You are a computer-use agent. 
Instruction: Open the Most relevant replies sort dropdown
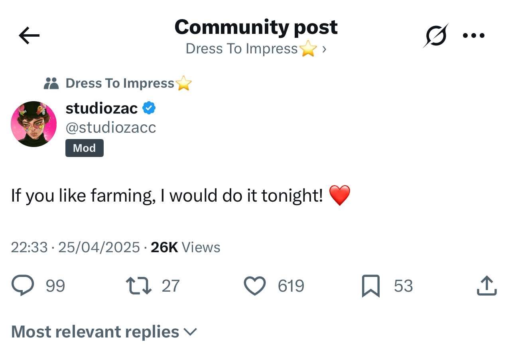[95, 331]
